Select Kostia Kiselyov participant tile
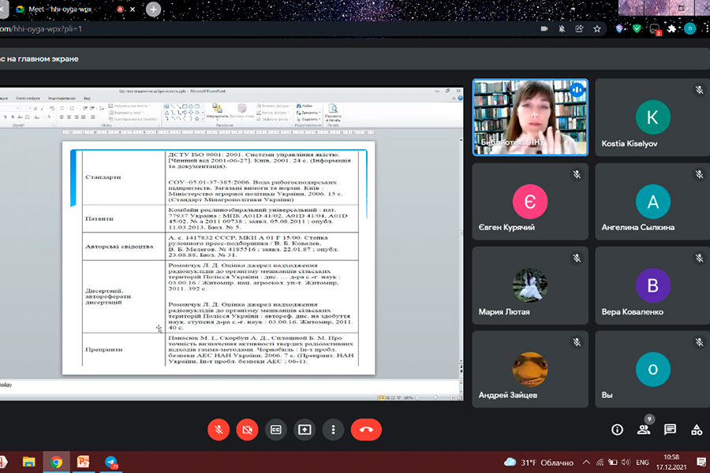The image size is (710, 473). click(652, 117)
